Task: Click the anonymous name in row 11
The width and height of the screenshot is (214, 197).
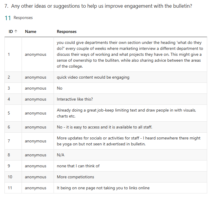Action: coord(36,188)
